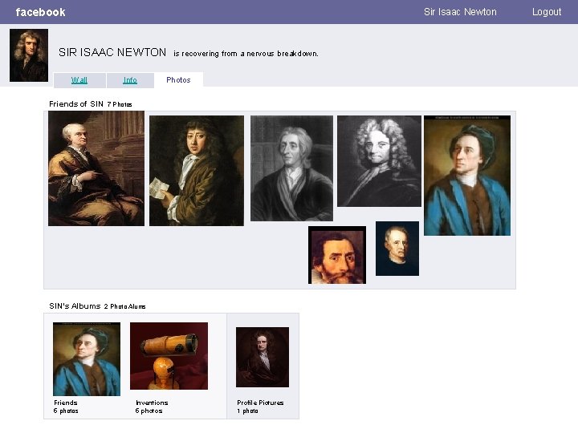Open Friends album cover thumbnail

coord(87,359)
